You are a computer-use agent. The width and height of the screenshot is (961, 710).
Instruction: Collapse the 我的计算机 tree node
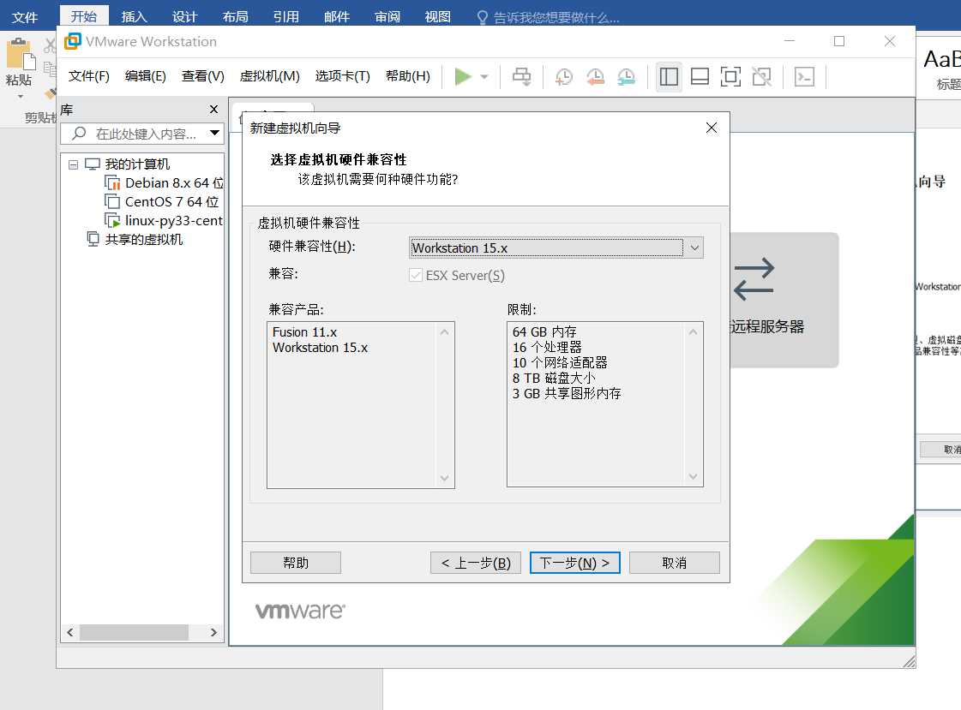click(x=73, y=164)
